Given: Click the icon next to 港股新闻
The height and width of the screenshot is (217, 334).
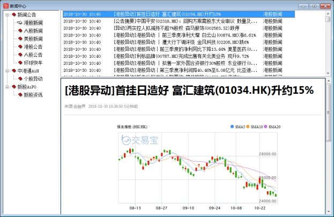Looking at the screenshot, I should coord(19,23).
